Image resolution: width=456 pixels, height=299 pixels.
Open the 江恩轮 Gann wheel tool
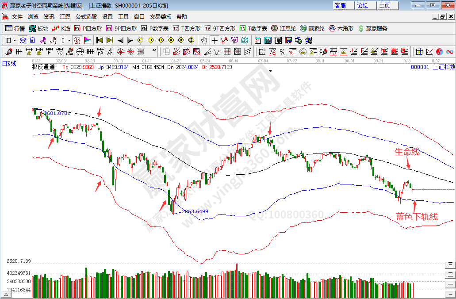coord(283,28)
